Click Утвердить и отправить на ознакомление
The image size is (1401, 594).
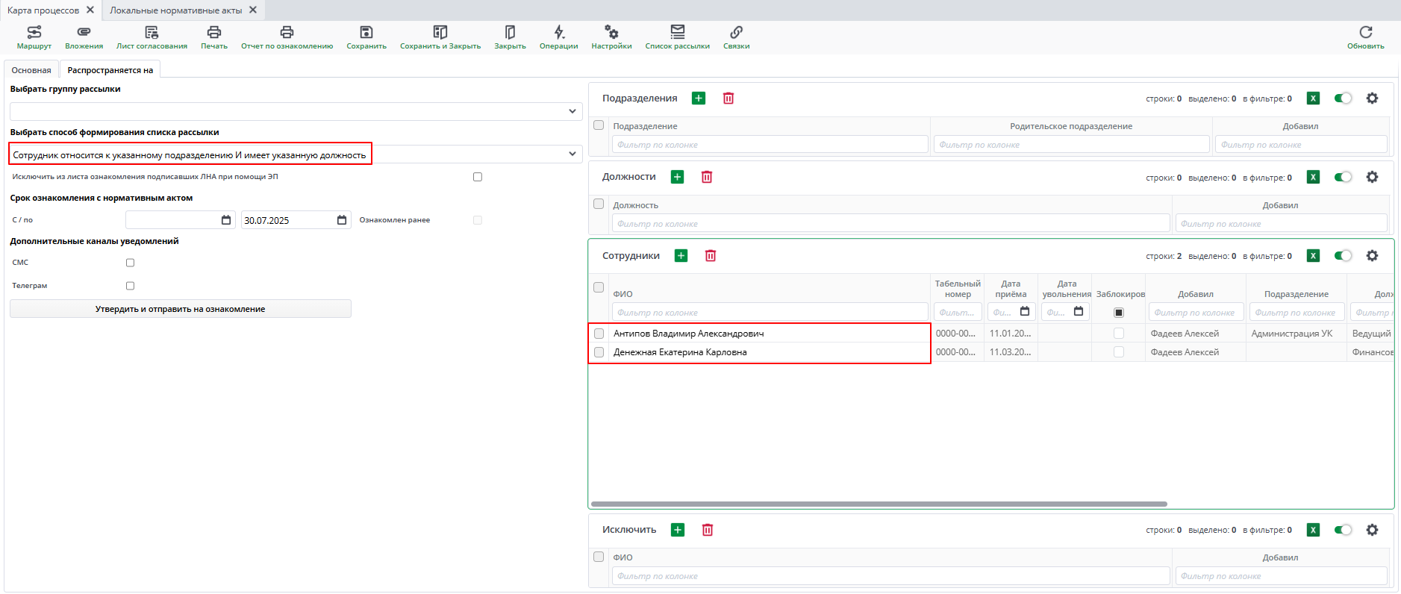point(180,309)
